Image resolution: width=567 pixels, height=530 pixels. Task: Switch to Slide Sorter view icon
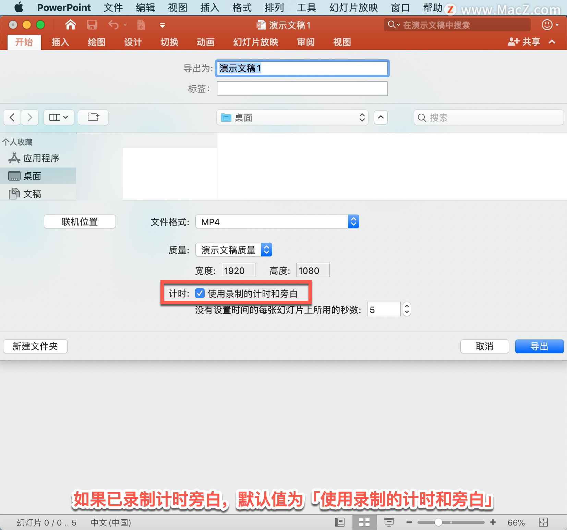(364, 522)
